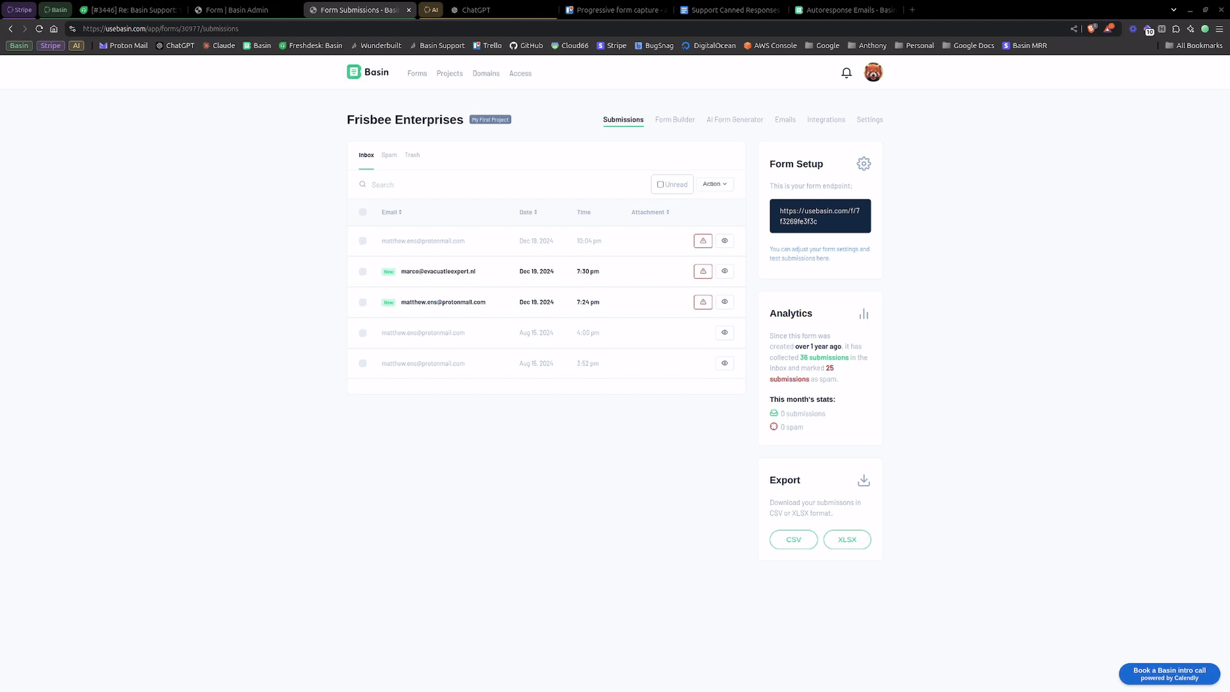Click the notification bell icon
This screenshot has height=692, width=1230.
[846, 72]
